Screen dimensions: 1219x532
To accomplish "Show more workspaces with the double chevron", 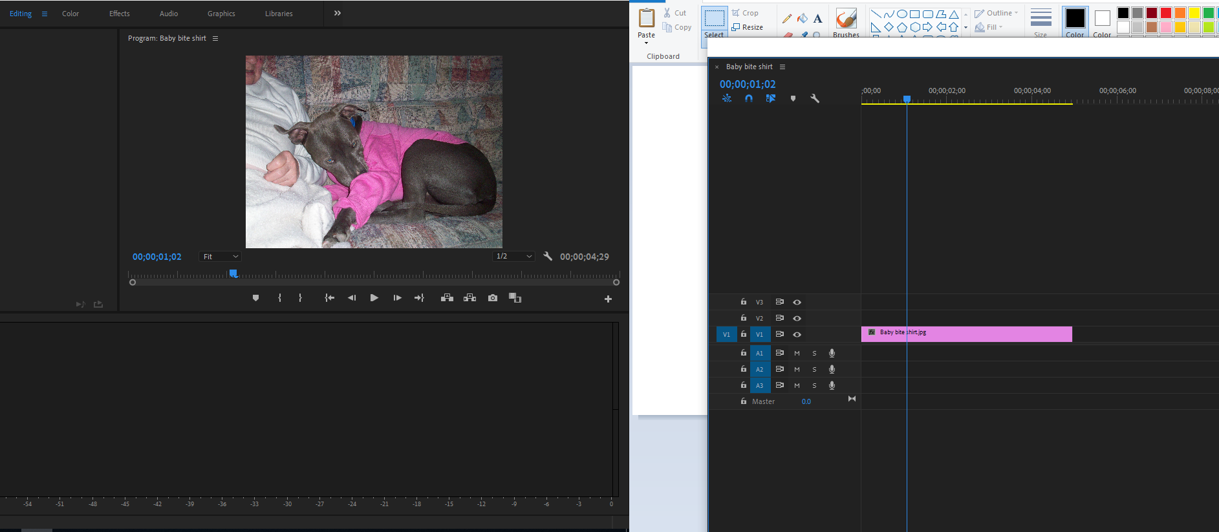I will [x=338, y=13].
